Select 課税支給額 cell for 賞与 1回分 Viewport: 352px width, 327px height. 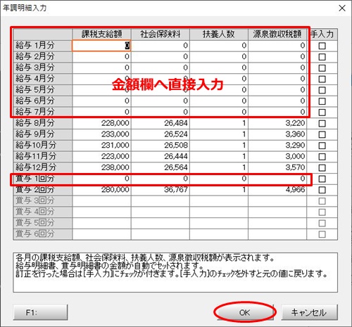101,179
